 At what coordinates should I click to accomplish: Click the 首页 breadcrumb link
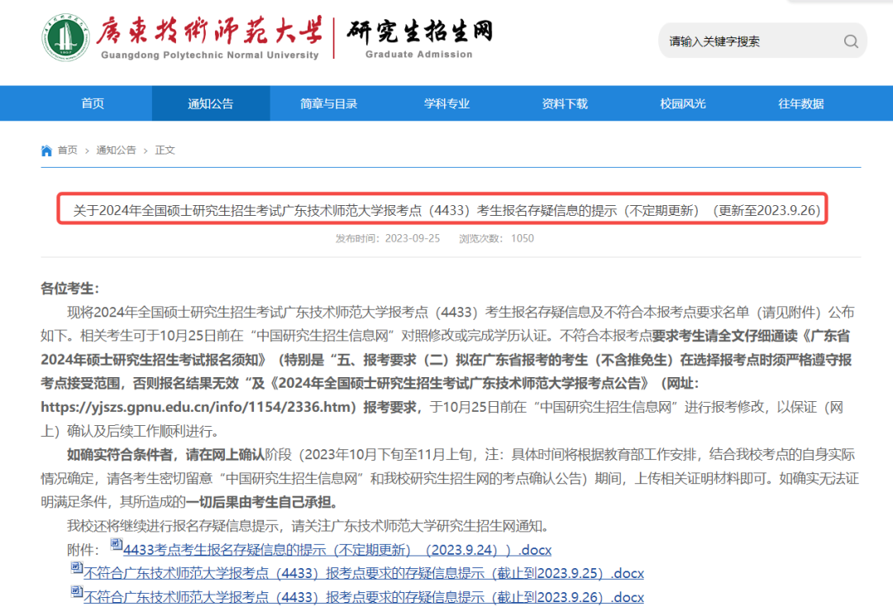point(67,151)
